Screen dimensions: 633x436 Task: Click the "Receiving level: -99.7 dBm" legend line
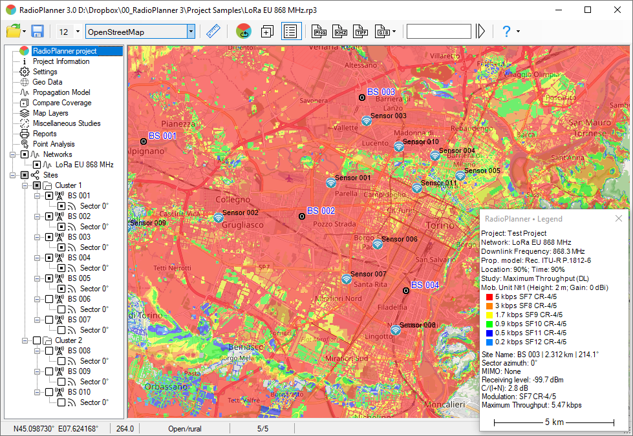[522, 380]
